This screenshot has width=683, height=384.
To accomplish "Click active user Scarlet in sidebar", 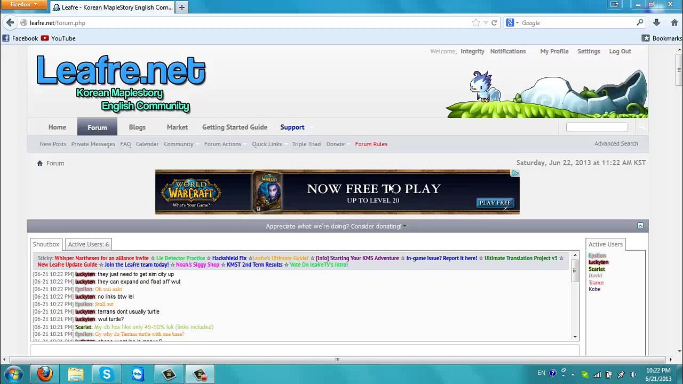I will coord(597,269).
